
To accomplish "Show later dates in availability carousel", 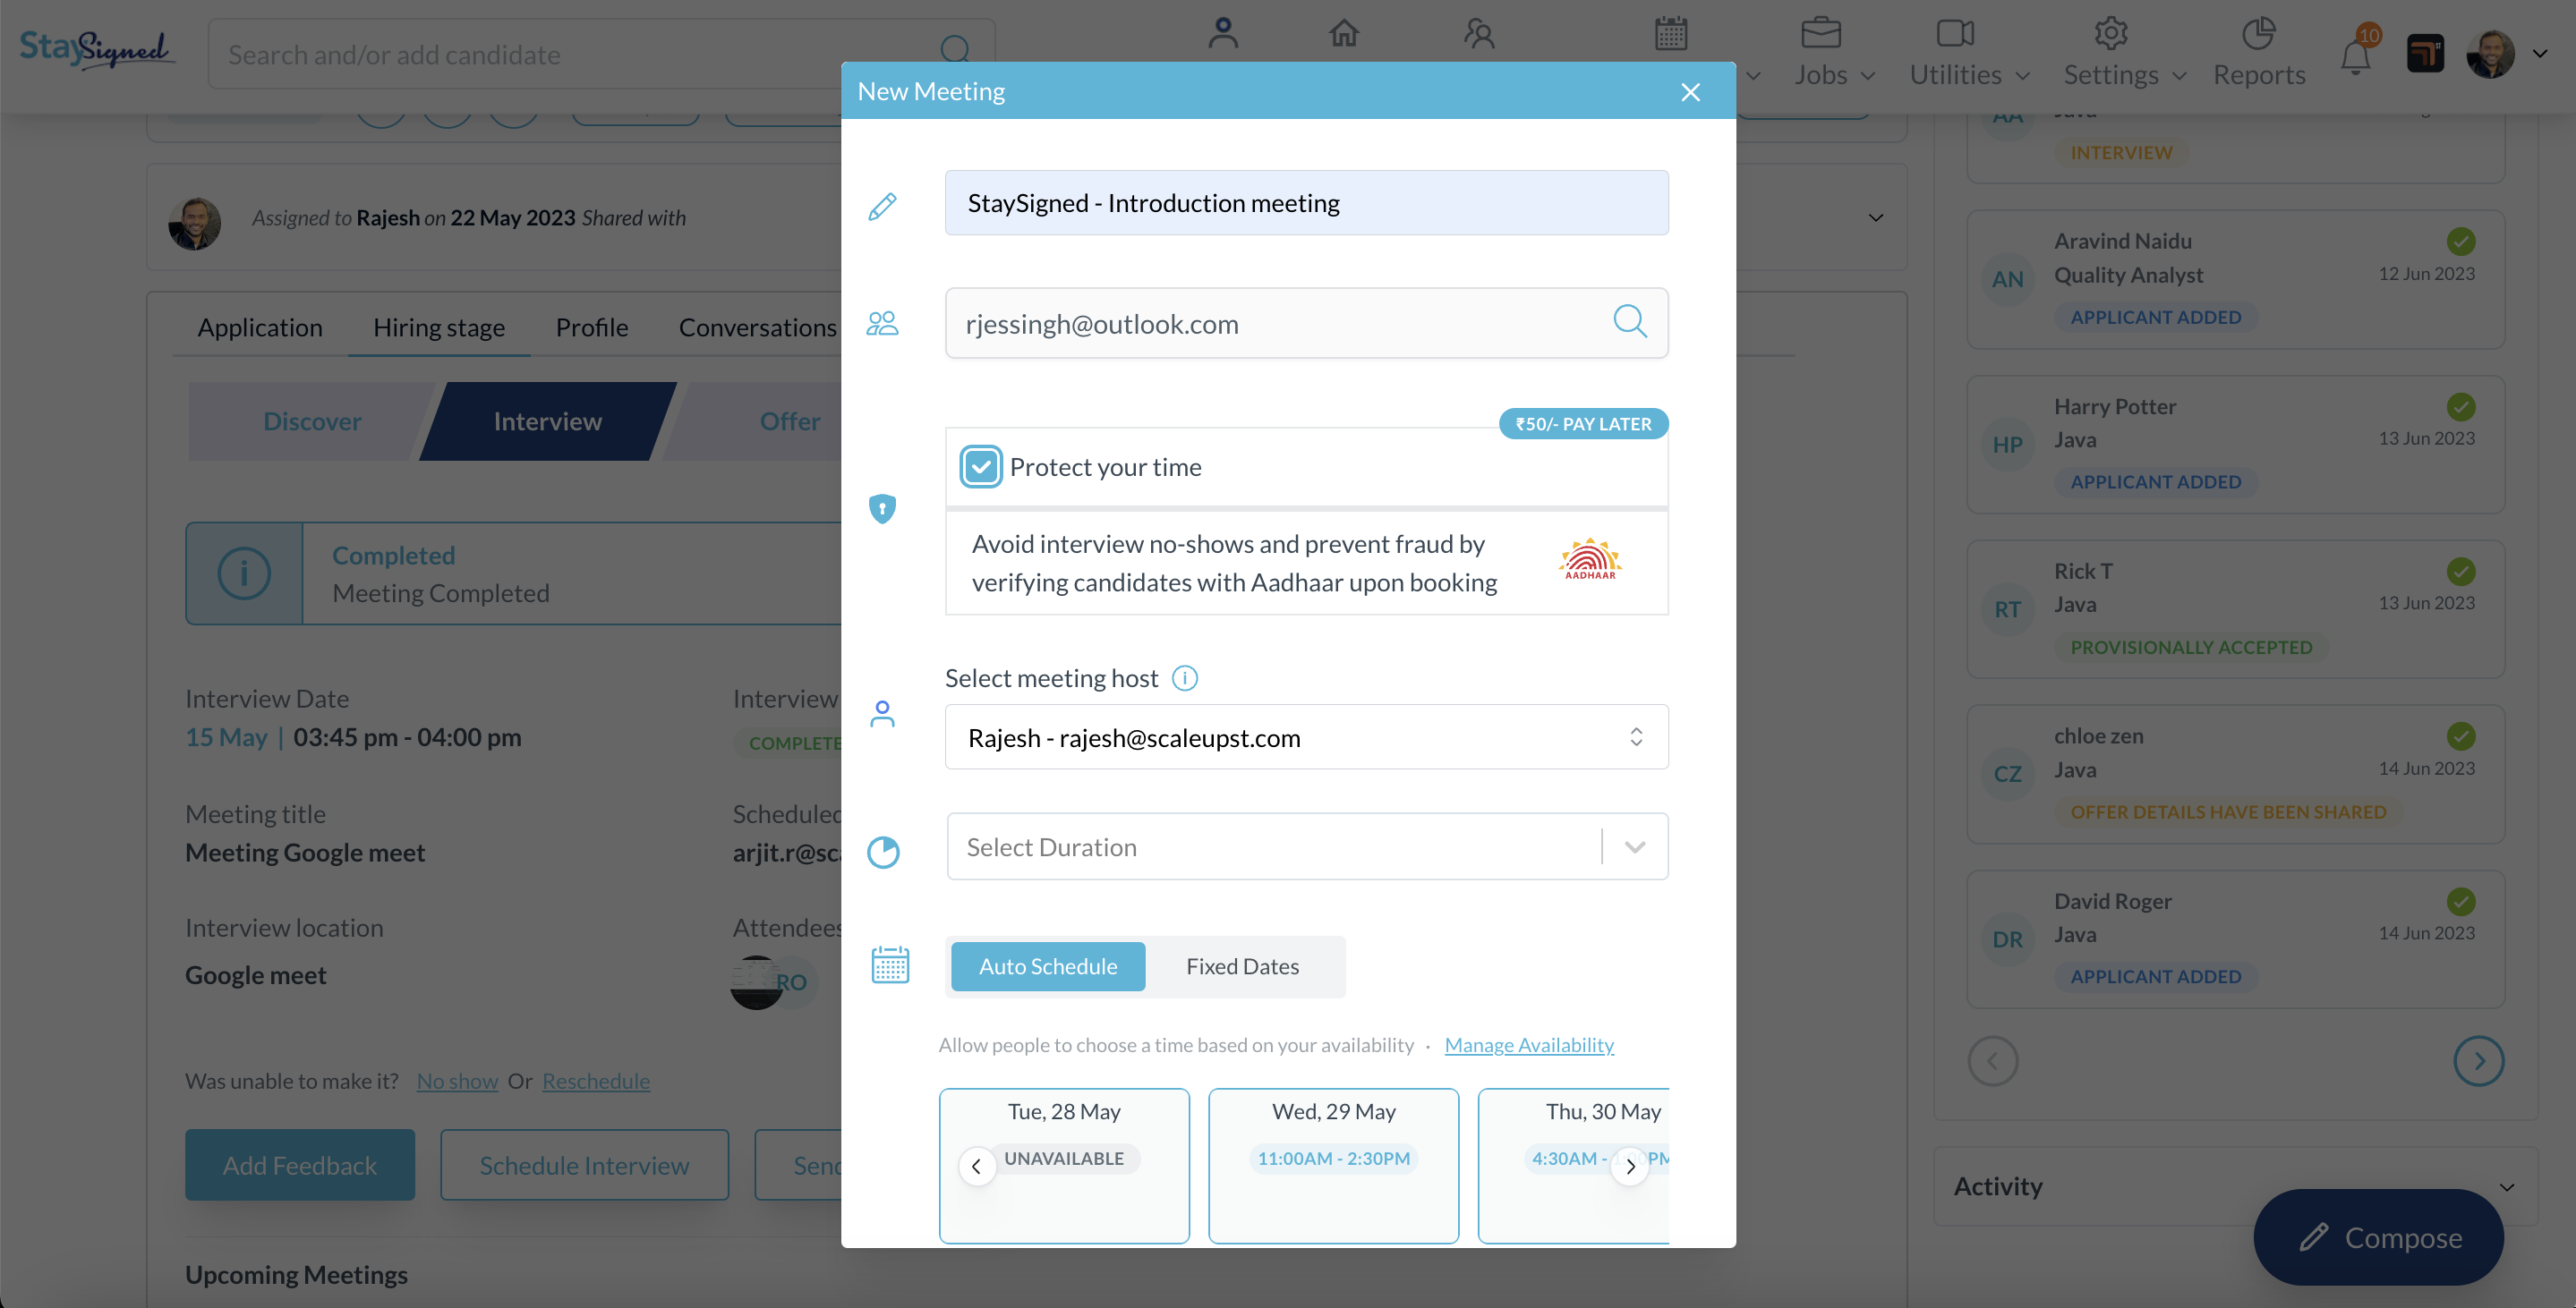I will (1630, 1166).
